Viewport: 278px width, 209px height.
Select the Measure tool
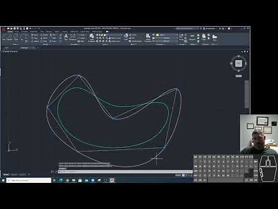[x=192, y=37]
